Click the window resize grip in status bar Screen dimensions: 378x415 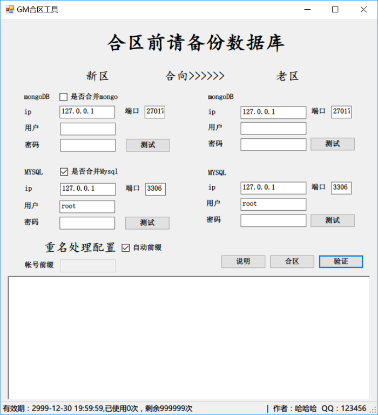(373, 410)
